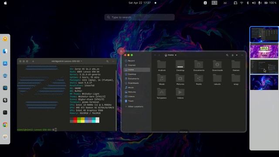
Task: Select Home in Files sidebar
Action: [136, 70]
